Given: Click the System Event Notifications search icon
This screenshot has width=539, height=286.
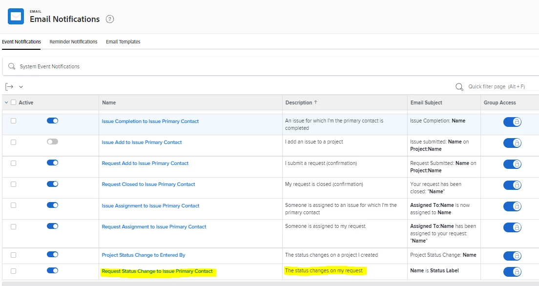Looking at the screenshot, I should point(12,66).
